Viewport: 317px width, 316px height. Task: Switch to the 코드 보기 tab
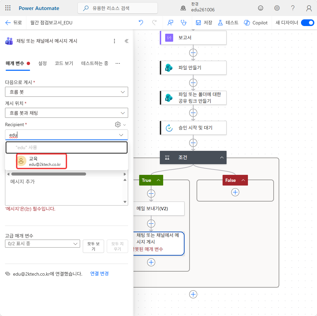click(64, 63)
